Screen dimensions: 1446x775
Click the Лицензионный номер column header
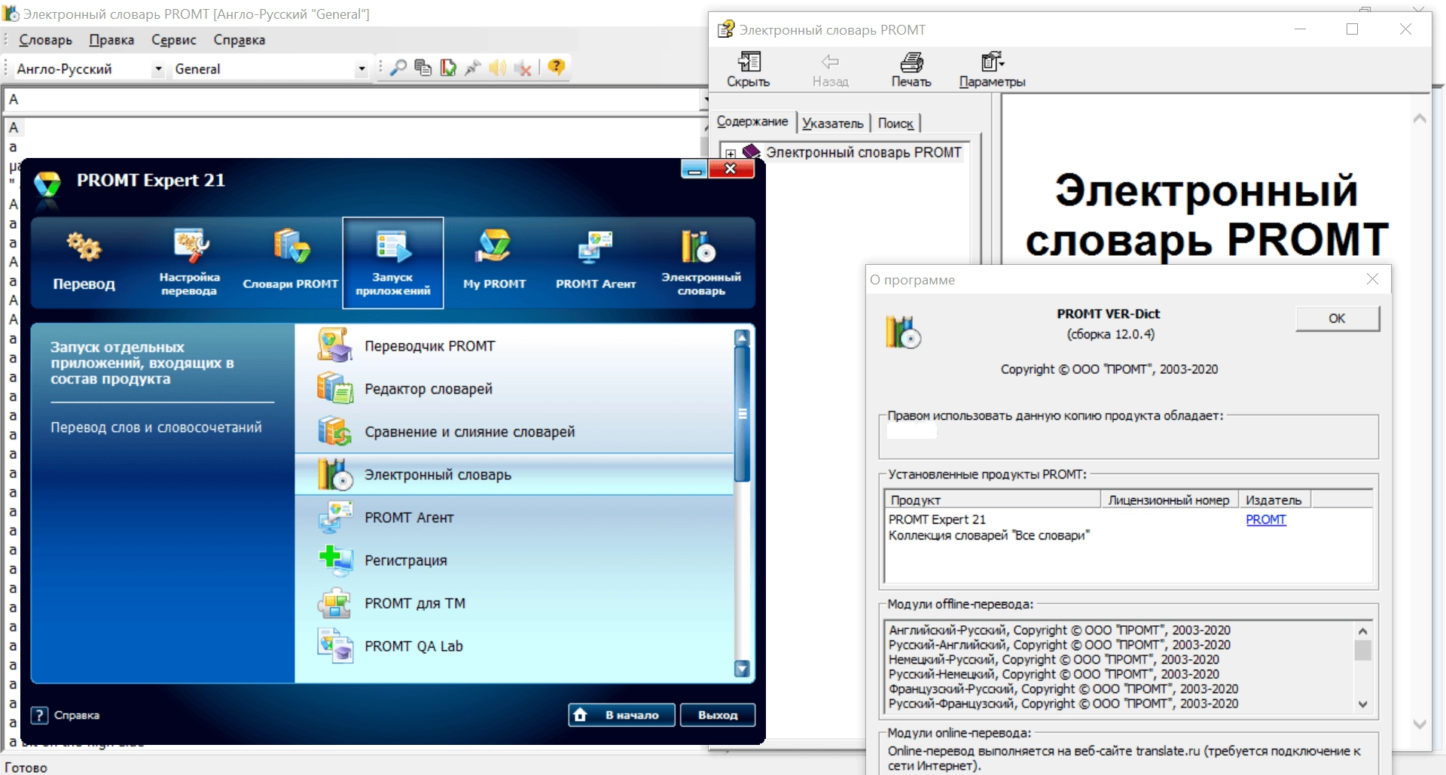[1169, 500]
